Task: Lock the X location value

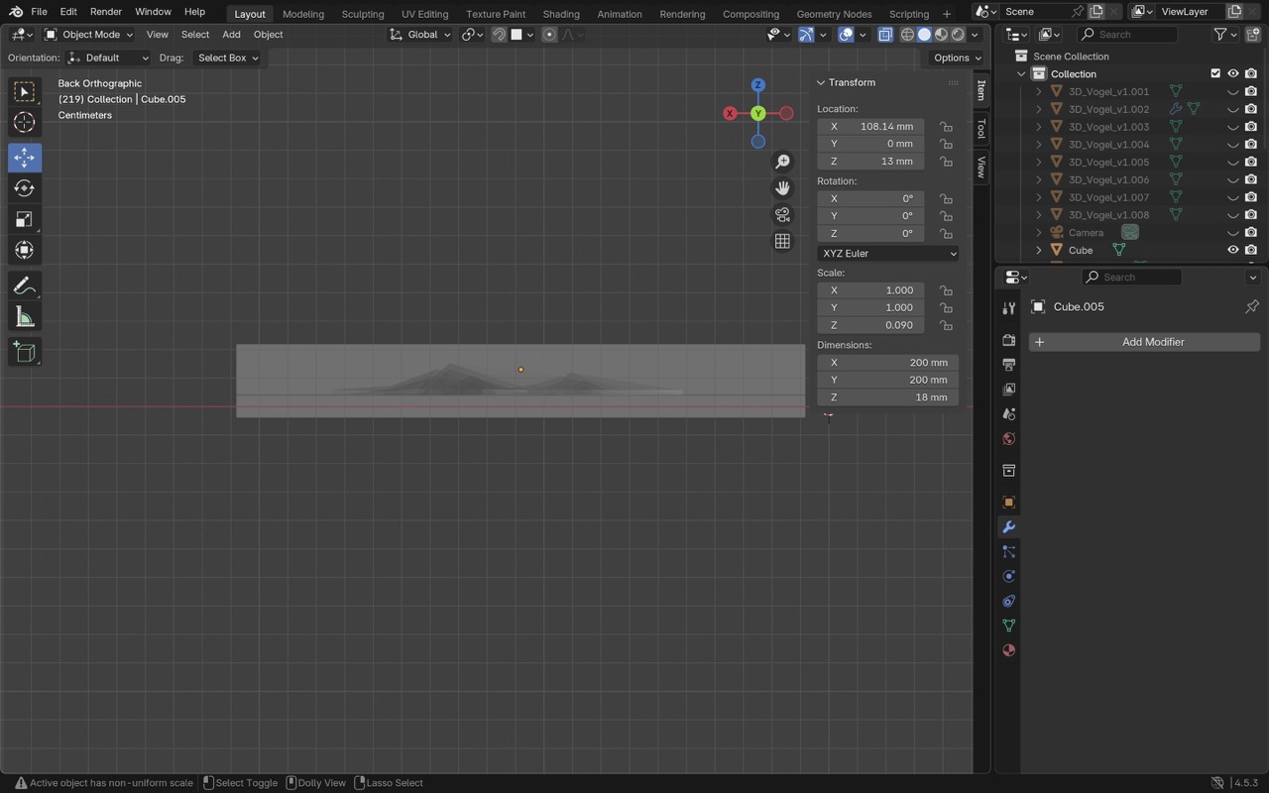Action: (x=947, y=127)
